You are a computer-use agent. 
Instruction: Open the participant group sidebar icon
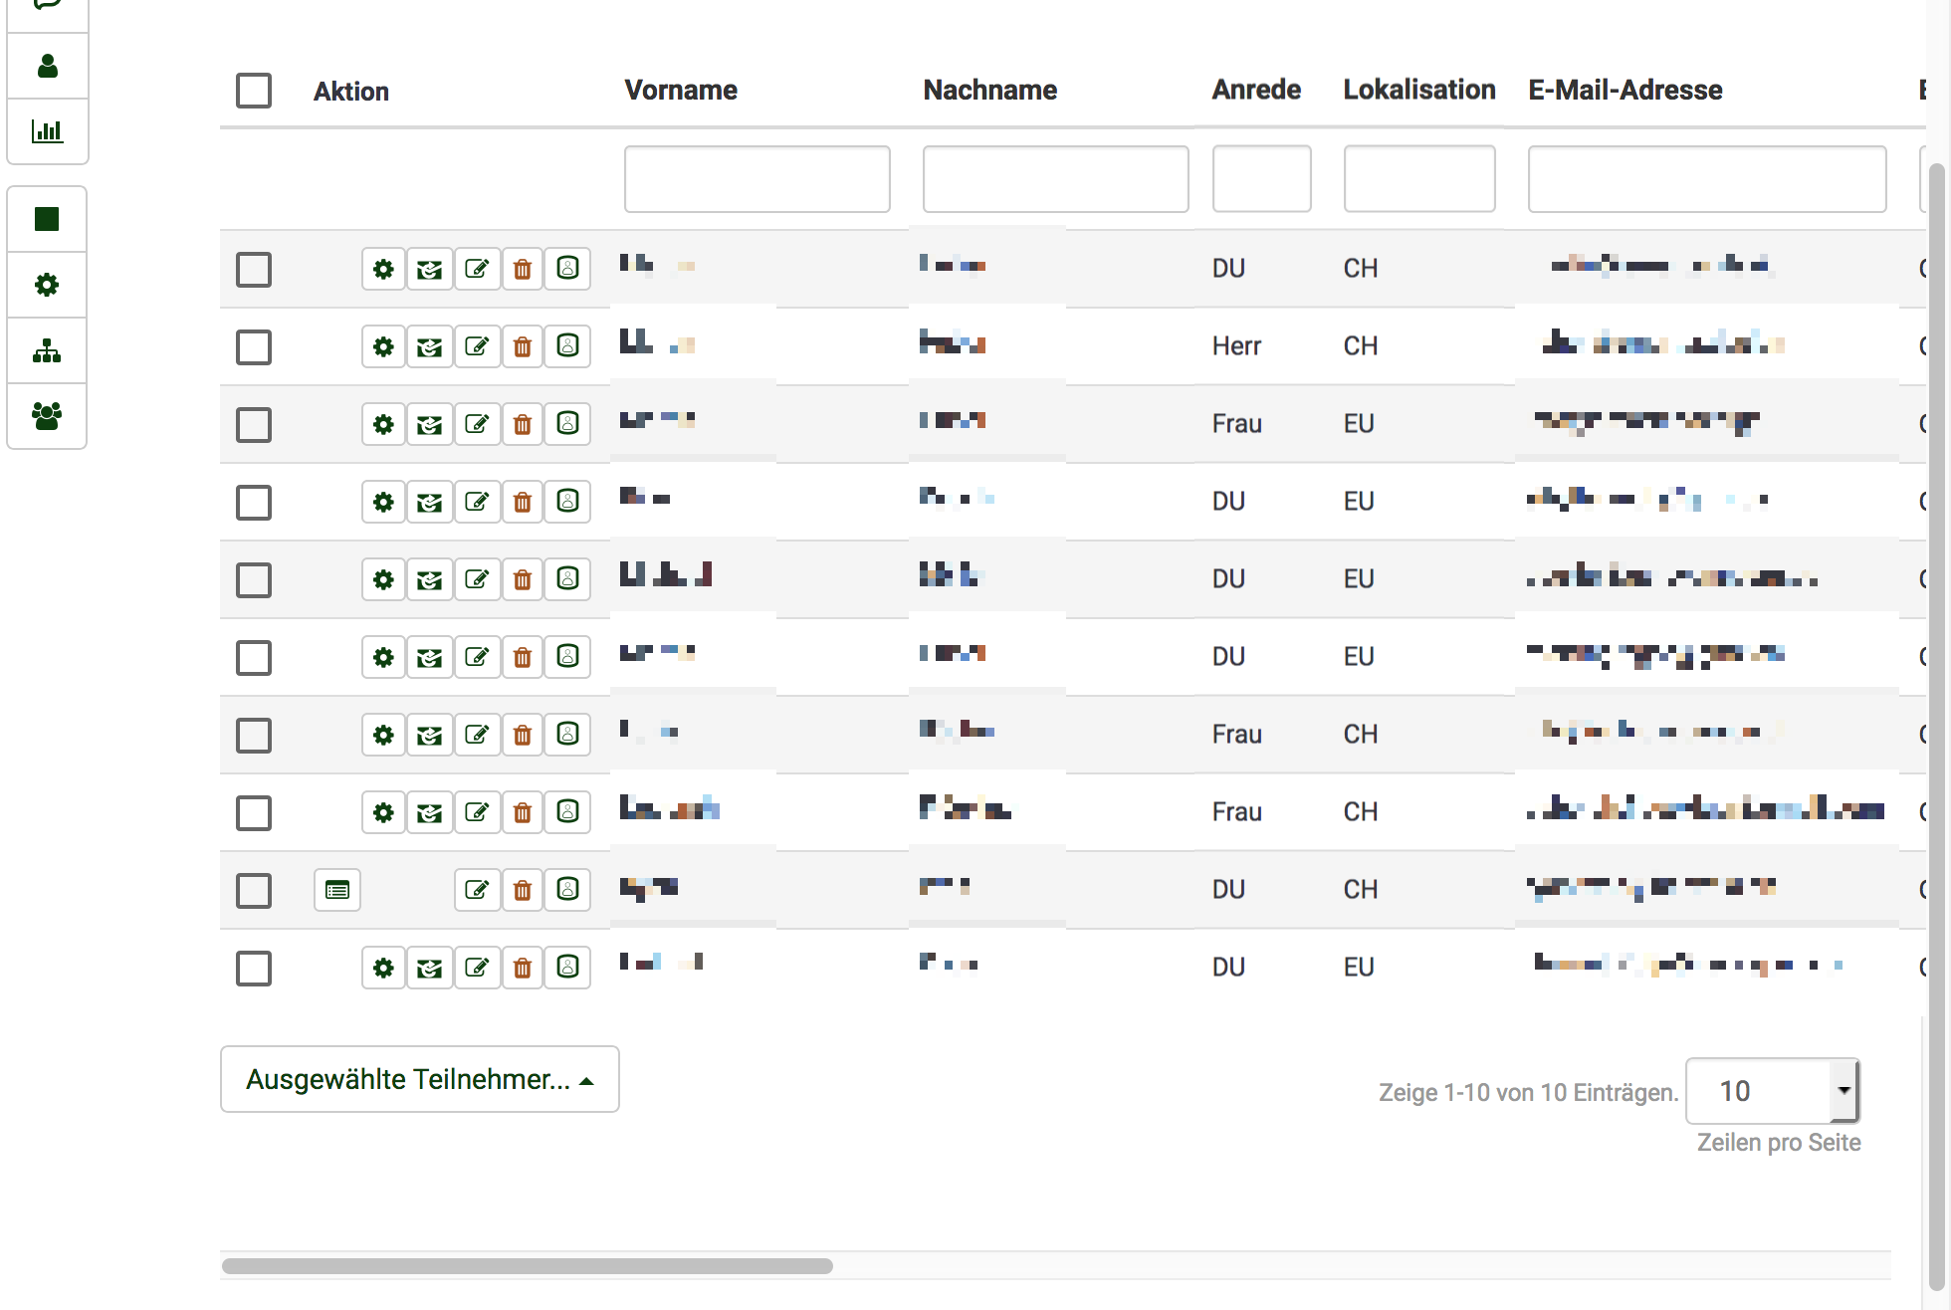tap(47, 416)
